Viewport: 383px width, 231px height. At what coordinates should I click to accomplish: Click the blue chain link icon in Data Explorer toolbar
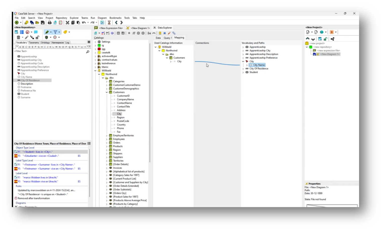174,33
